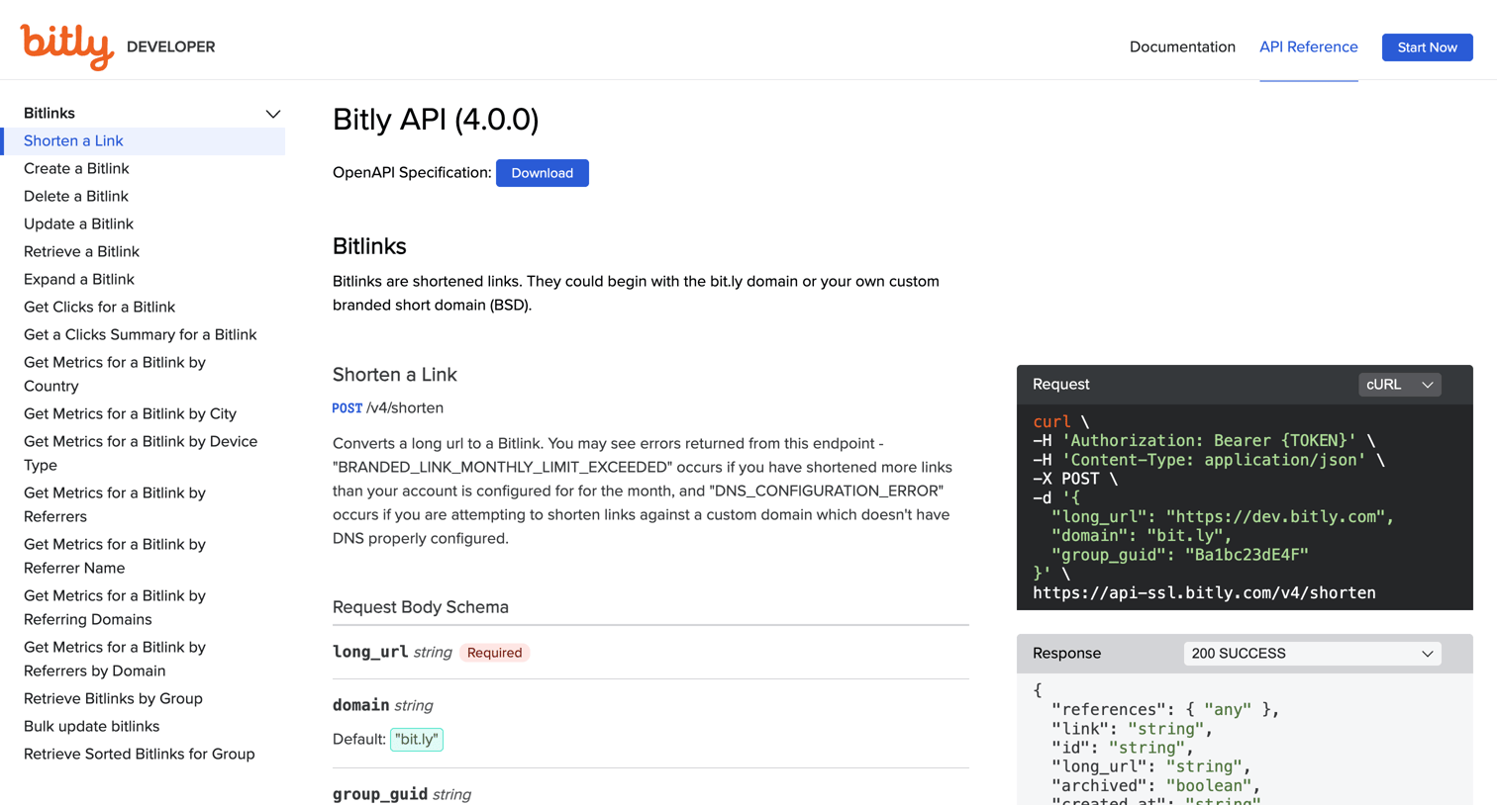Click the Response panel title
The image size is (1497, 805).
[x=1066, y=654]
